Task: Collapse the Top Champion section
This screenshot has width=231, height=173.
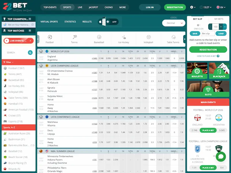Action: [30, 19]
